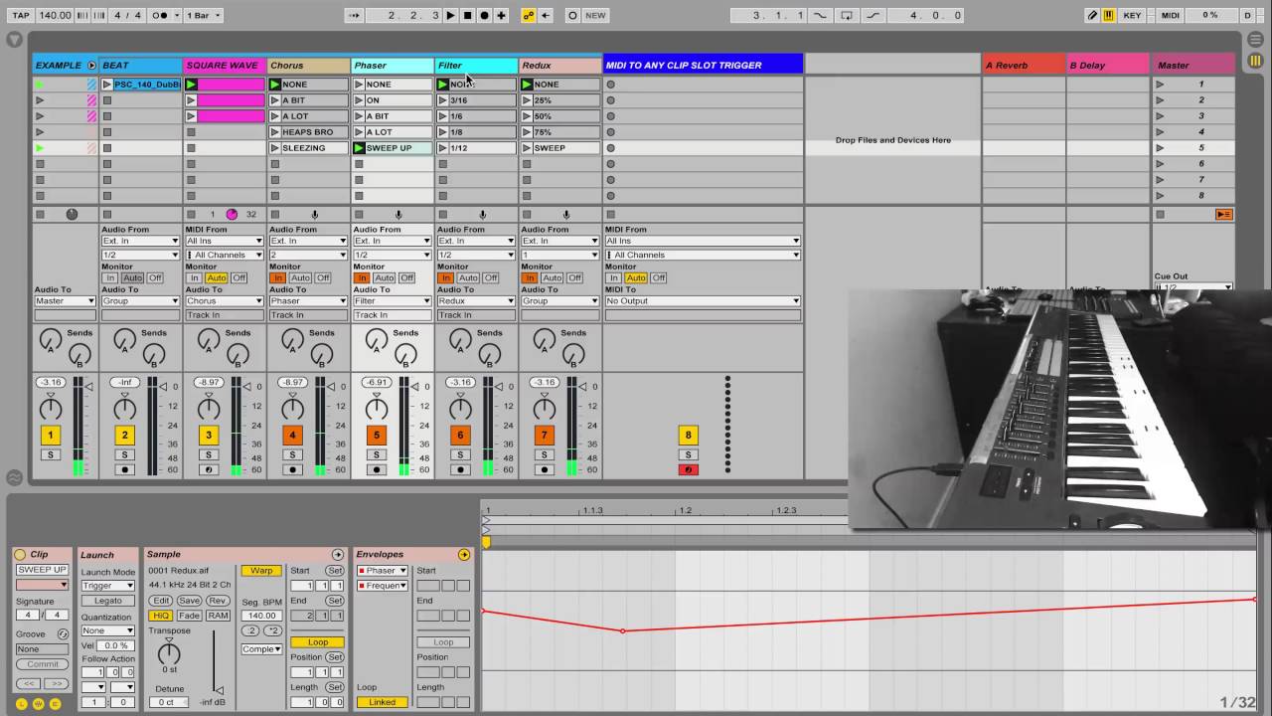Arm track 8 with the red record button
Screen dimensions: 1272x716
(x=688, y=469)
